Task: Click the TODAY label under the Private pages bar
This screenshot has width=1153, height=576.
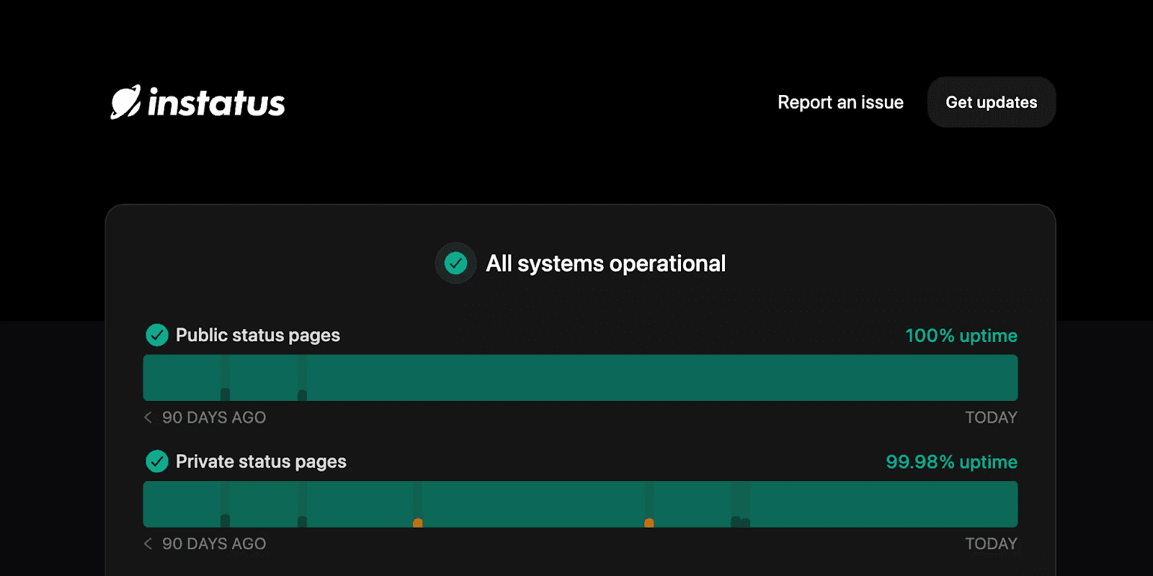Action: pyautogui.click(x=991, y=544)
